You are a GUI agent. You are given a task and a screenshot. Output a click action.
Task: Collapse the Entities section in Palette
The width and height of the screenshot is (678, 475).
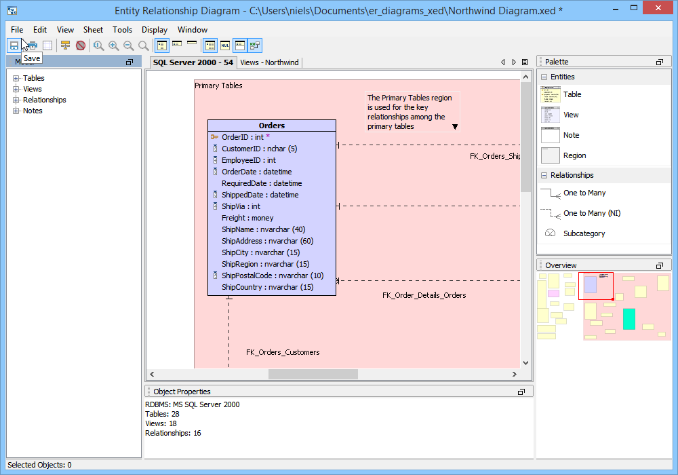point(544,77)
